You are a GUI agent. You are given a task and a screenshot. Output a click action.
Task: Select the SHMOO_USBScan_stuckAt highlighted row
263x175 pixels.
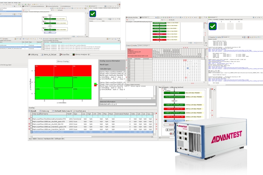pyautogui.click(x=92, y=132)
